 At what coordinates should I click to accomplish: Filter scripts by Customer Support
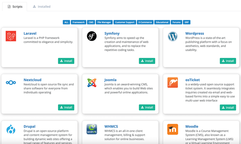pyautogui.click(x=125, y=22)
